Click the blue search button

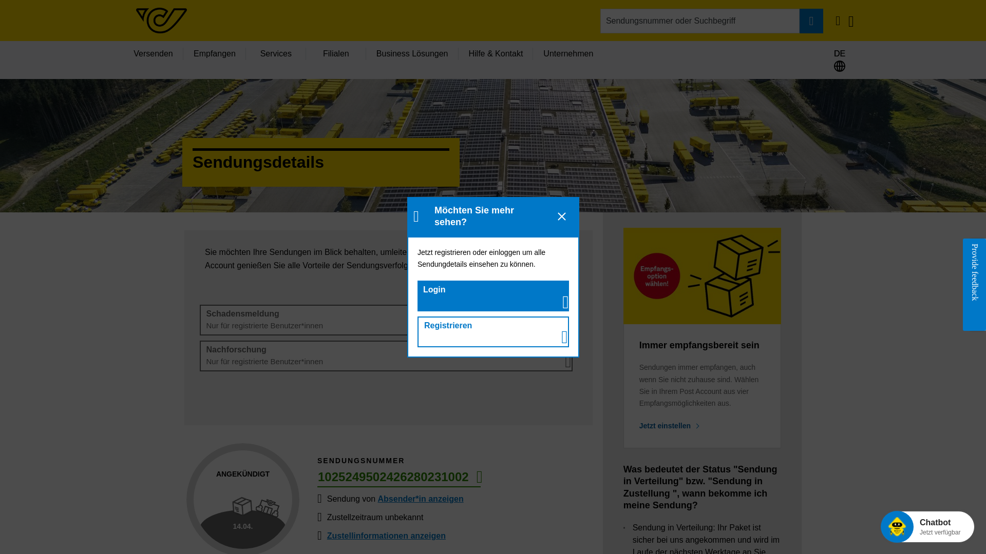(811, 21)
